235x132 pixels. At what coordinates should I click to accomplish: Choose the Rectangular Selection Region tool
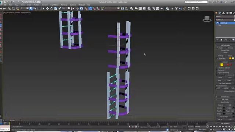click(39, 8)
